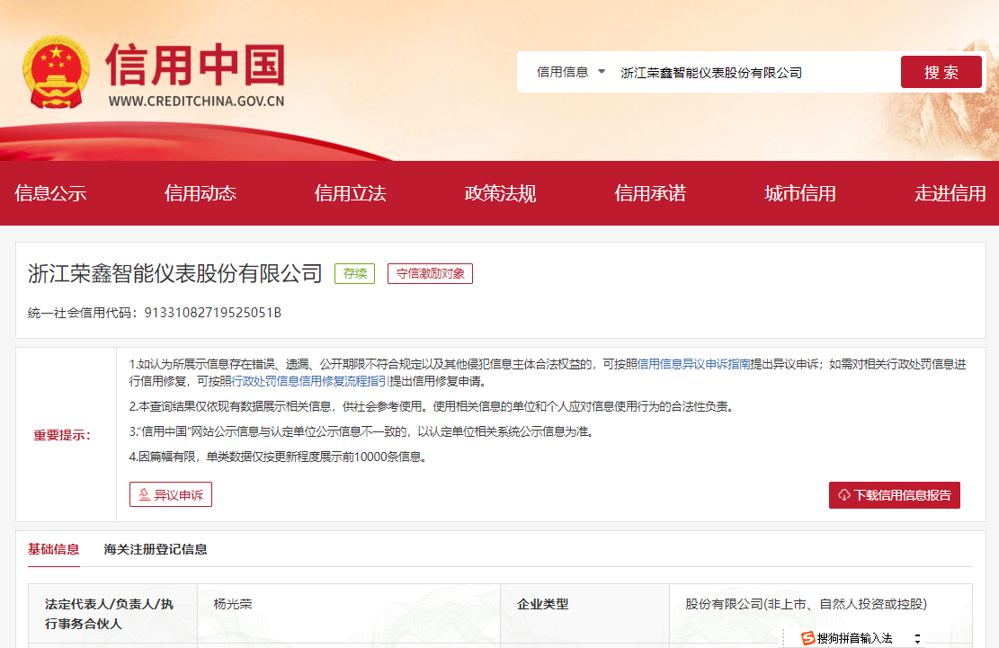Viewport: 999px width, 648px height.
Task: Open the 行政处罚信息信用修复流程指引 link
Action: (309, 381)
